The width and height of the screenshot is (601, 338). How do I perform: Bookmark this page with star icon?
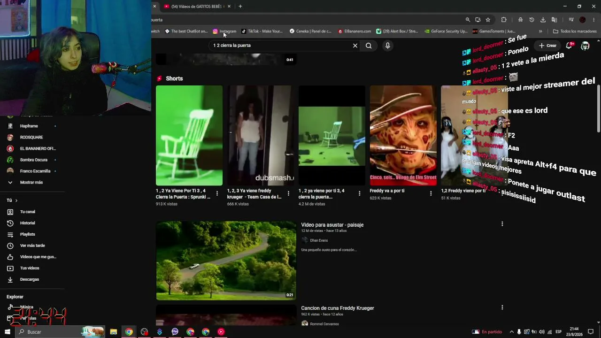[488, 20]
